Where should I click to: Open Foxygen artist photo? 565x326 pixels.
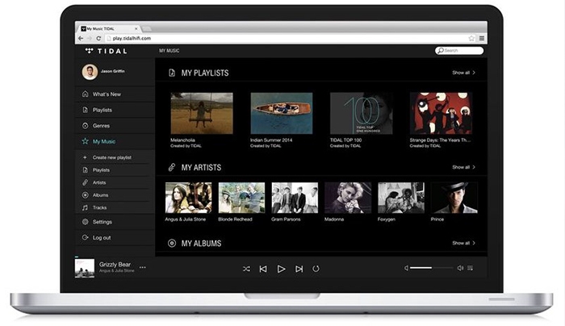coord(401,198)
